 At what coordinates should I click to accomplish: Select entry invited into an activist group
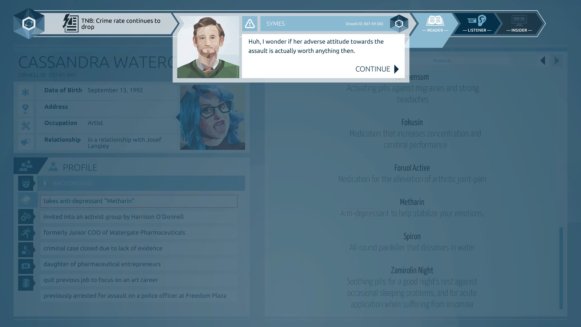click(x=139, y=217)
